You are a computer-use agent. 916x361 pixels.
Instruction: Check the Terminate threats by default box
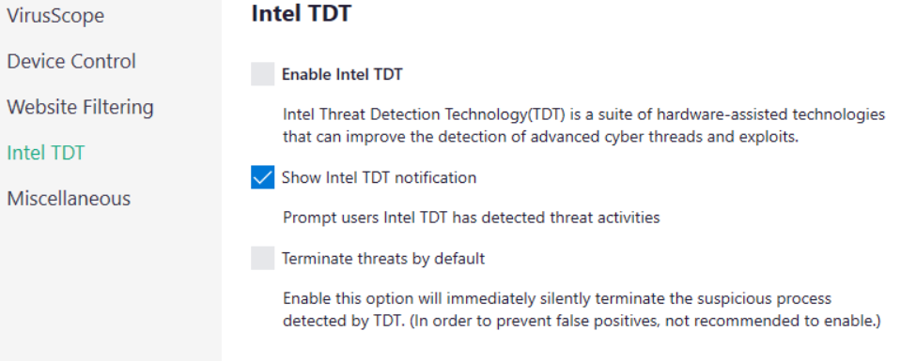tap(263, 258)
